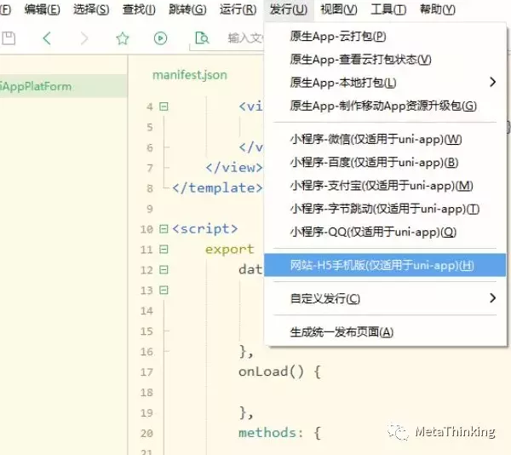Click the </template> closing tag text
The height and width of the screenshot is (455, 511).
pos(217,188)
